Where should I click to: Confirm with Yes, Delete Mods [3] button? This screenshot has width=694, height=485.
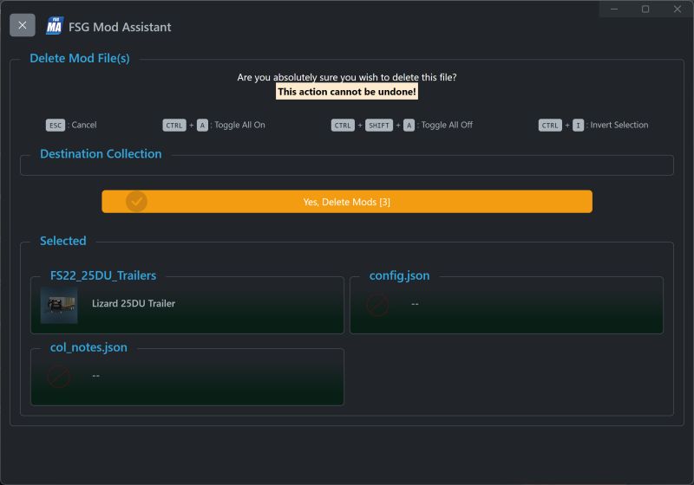[346, 202]
